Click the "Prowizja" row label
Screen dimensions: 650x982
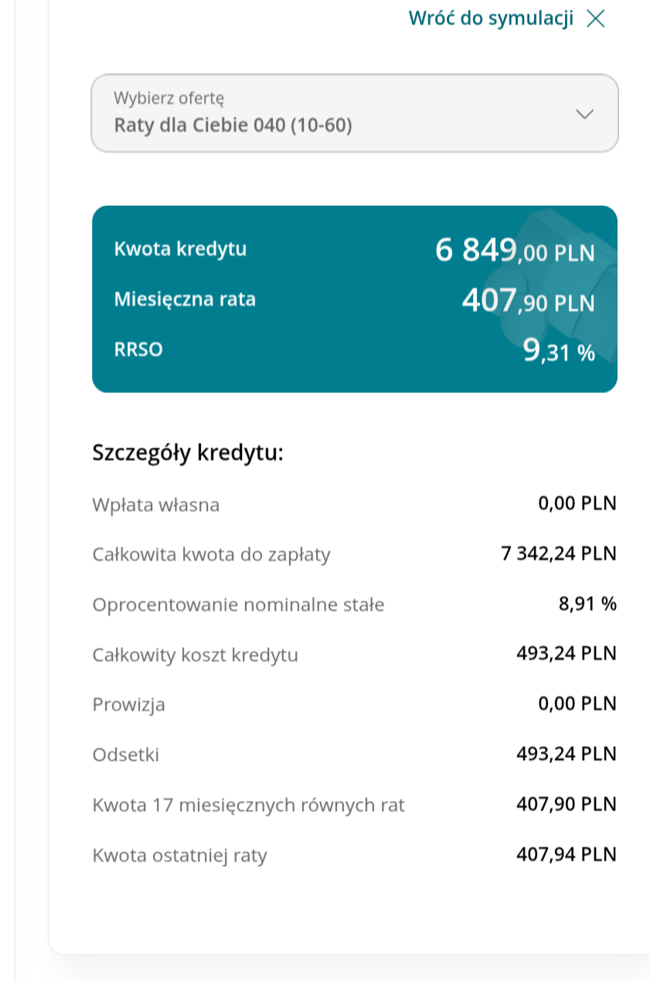coord(128,705)
